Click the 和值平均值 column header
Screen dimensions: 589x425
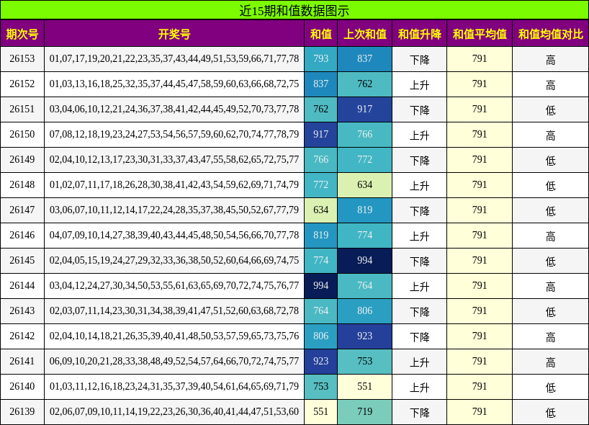pyautogui.click(x=480, y=34)
